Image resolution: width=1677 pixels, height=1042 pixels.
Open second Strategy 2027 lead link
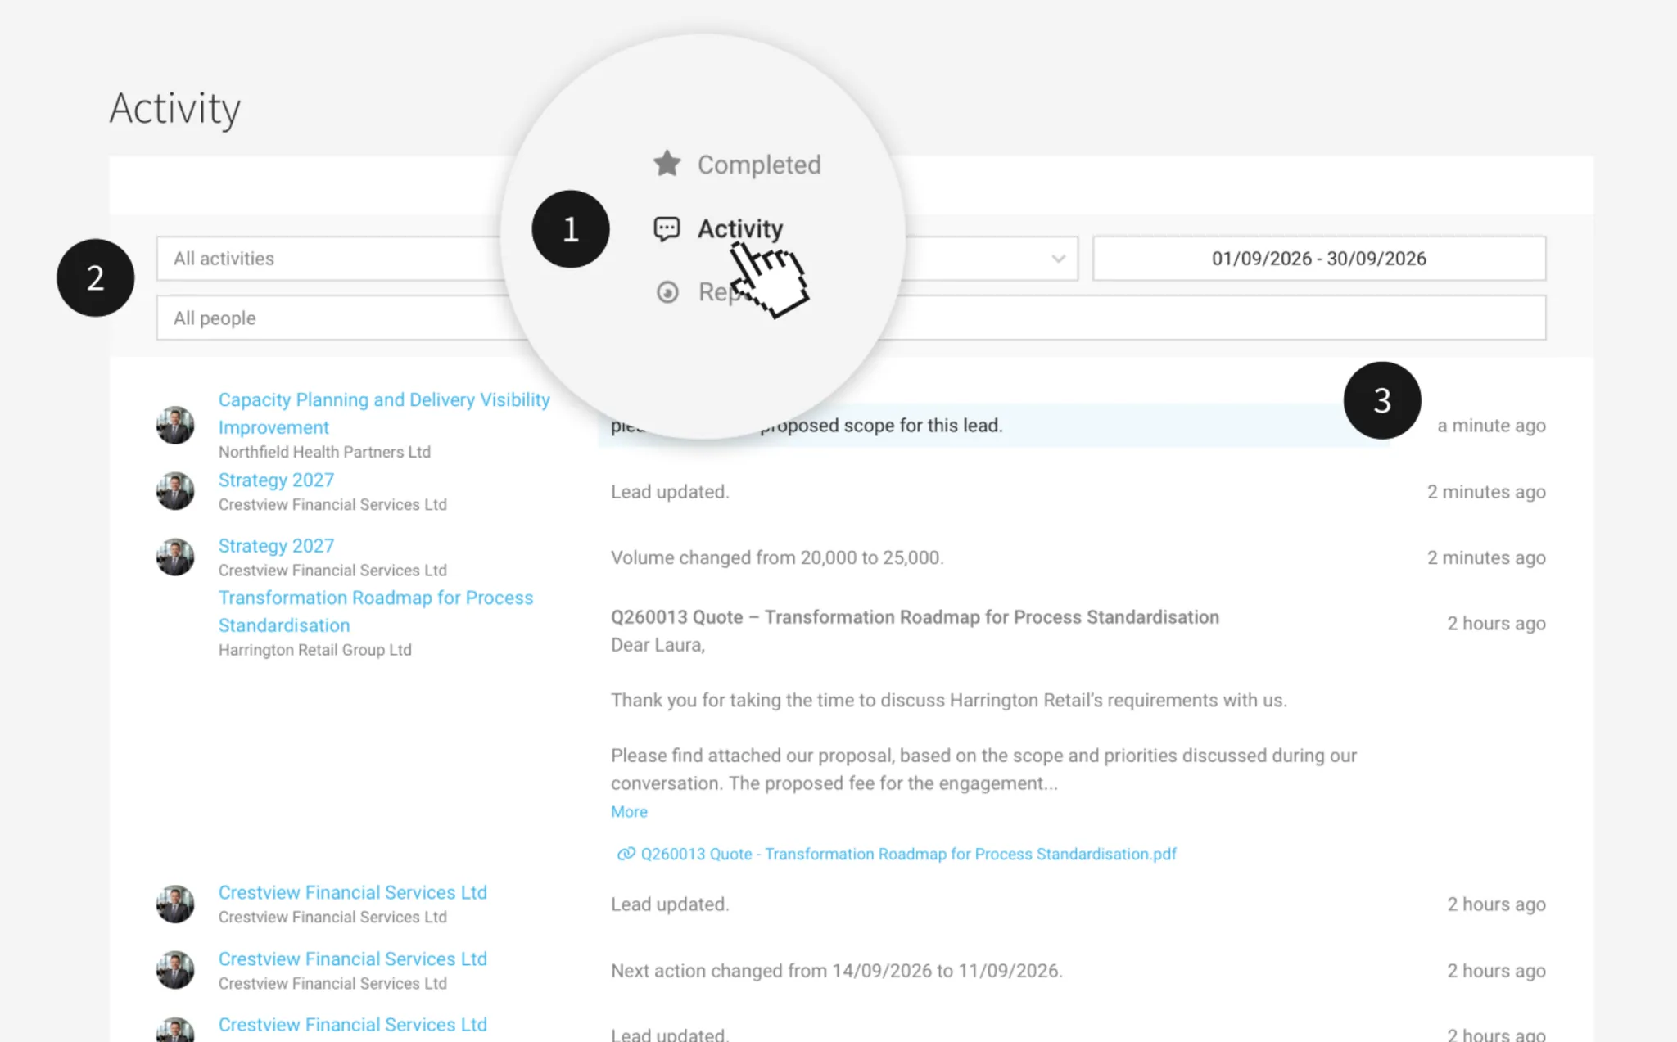276,546
